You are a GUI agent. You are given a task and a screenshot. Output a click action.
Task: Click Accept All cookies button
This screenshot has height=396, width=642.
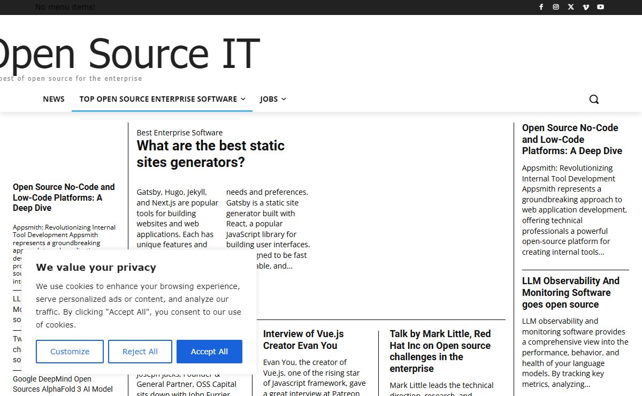coord(209,352)
